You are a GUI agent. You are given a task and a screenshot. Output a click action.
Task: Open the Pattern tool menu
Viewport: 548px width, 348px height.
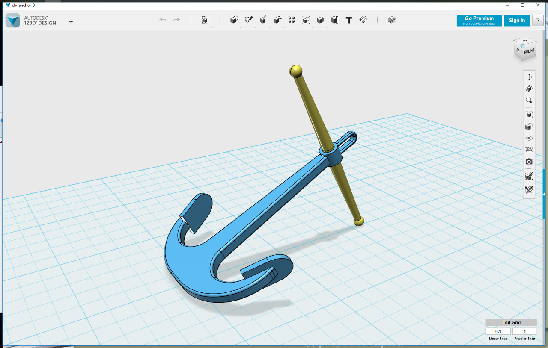[292, 20]
